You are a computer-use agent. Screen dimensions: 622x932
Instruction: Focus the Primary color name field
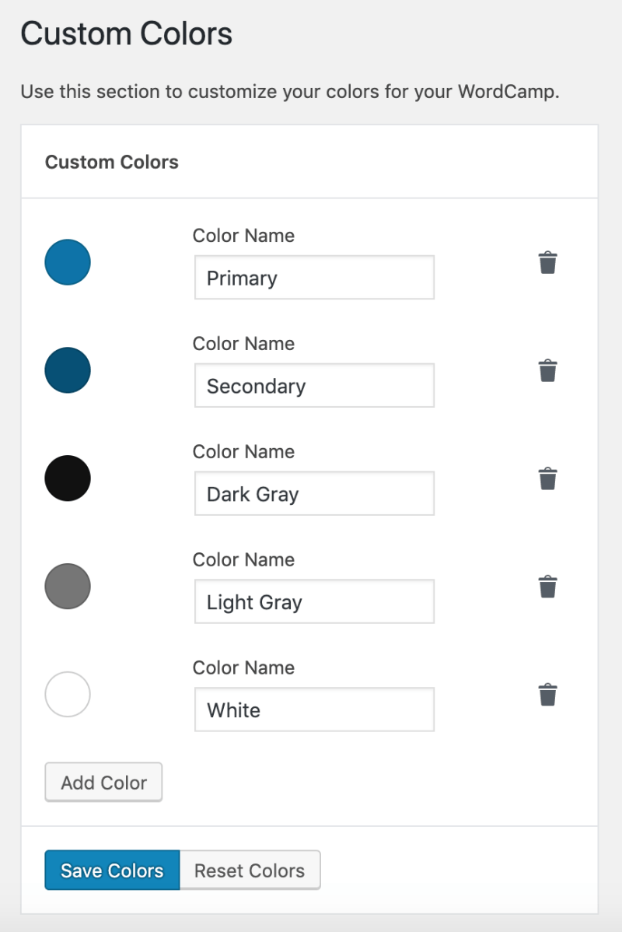coord(314,278)
